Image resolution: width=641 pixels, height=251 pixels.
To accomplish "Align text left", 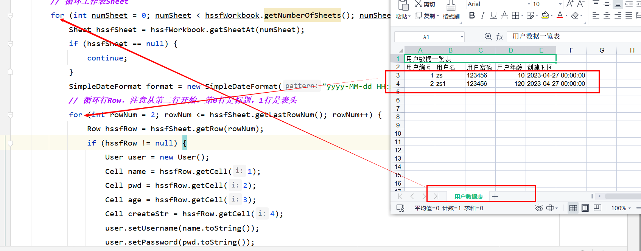I will [x=596, y=15].
